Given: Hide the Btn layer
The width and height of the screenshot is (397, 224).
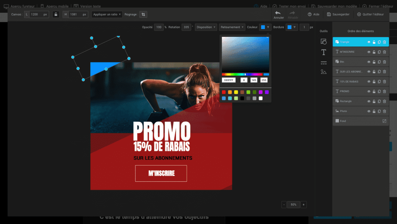Looking at the screenshot, I should coord(369,62).
